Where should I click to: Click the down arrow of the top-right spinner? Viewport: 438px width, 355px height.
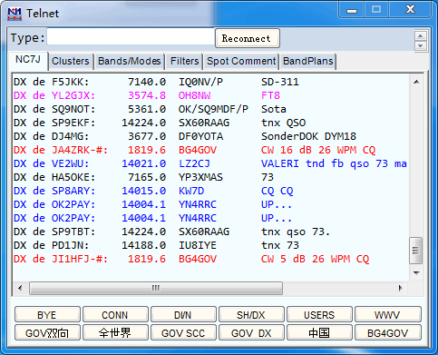tap(420, 45)
